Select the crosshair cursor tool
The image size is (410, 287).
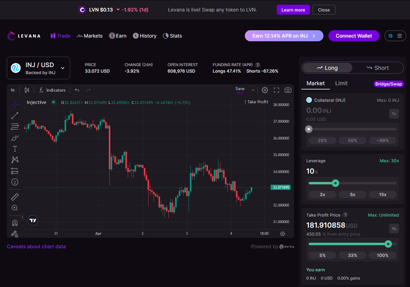(15, 105)
